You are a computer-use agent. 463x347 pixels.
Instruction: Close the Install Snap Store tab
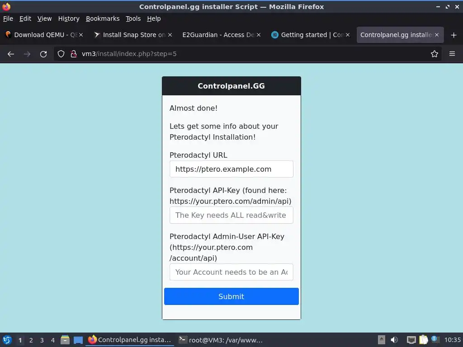point(170,35)
